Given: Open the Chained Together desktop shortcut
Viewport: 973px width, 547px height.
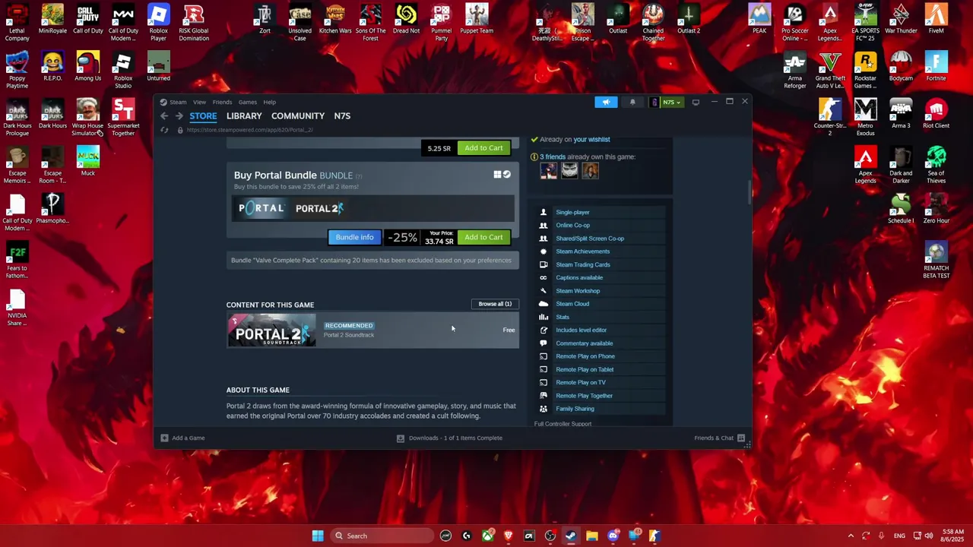Looking at the screenshot, I should tap(653, 23).
